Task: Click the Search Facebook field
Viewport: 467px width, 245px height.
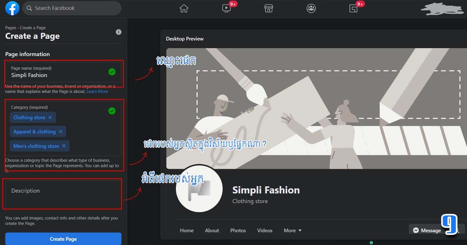Action: pos(72,8)
